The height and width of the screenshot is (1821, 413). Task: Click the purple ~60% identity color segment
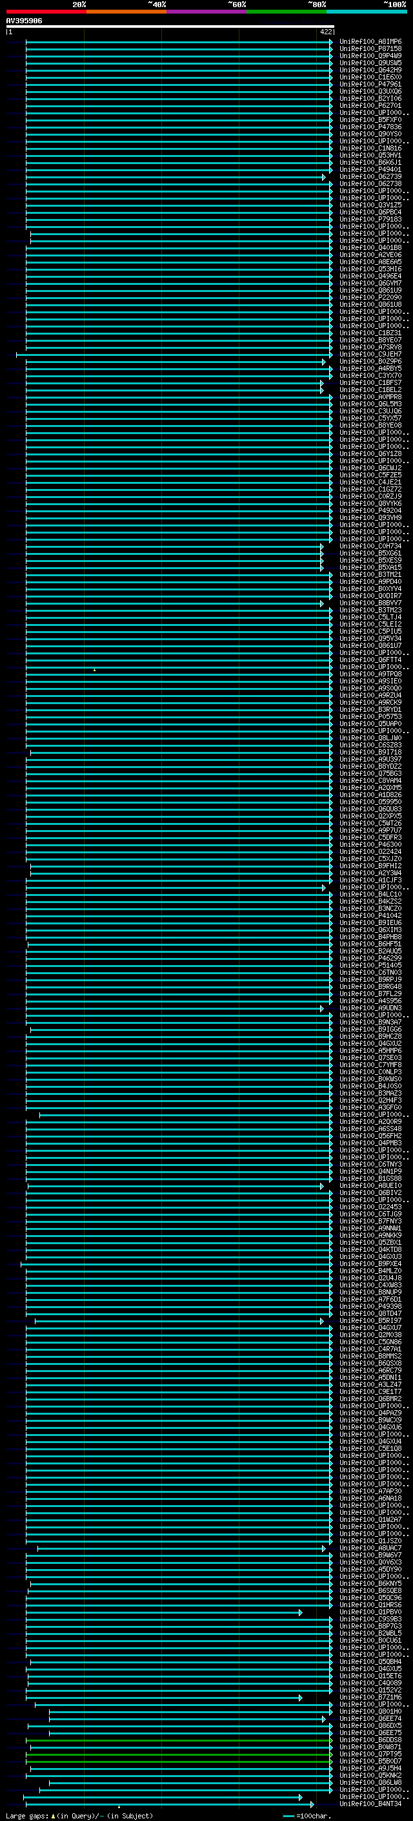(x=206, y=12)
